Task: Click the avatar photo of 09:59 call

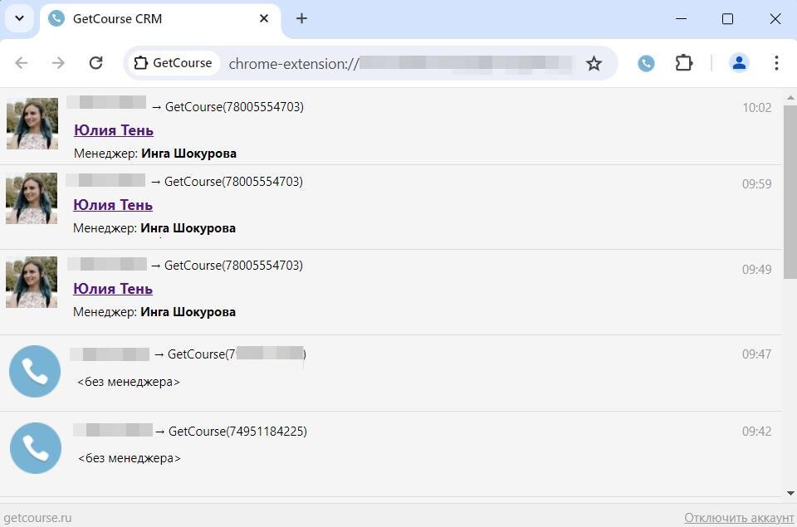Action: coord(32,198)
